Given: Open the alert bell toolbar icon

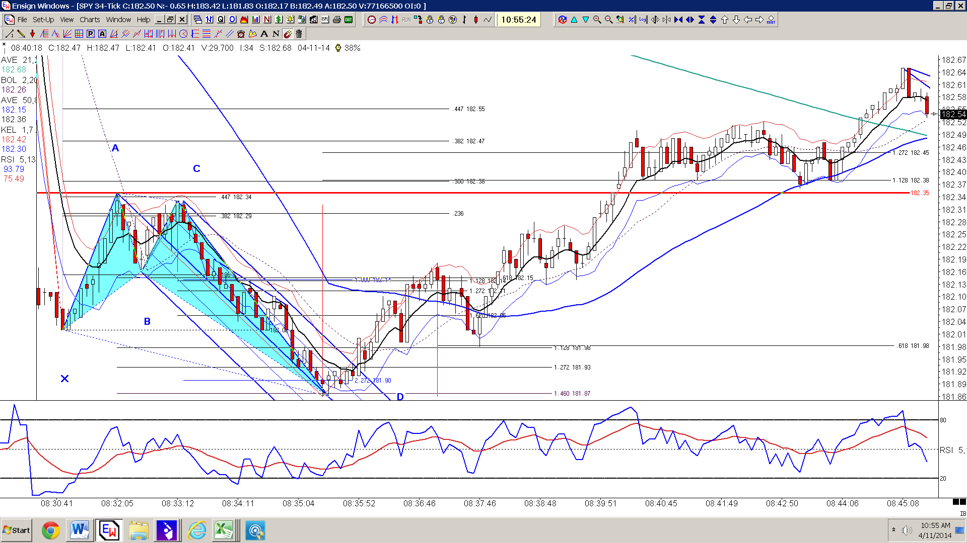Looking at the screenshot, I should [290, 20].
